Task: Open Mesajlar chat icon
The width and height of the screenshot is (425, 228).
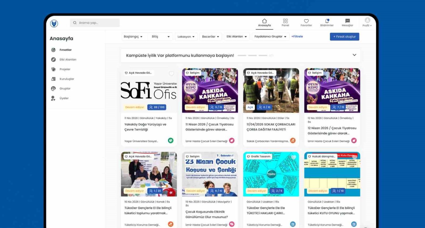Action: 347,23
